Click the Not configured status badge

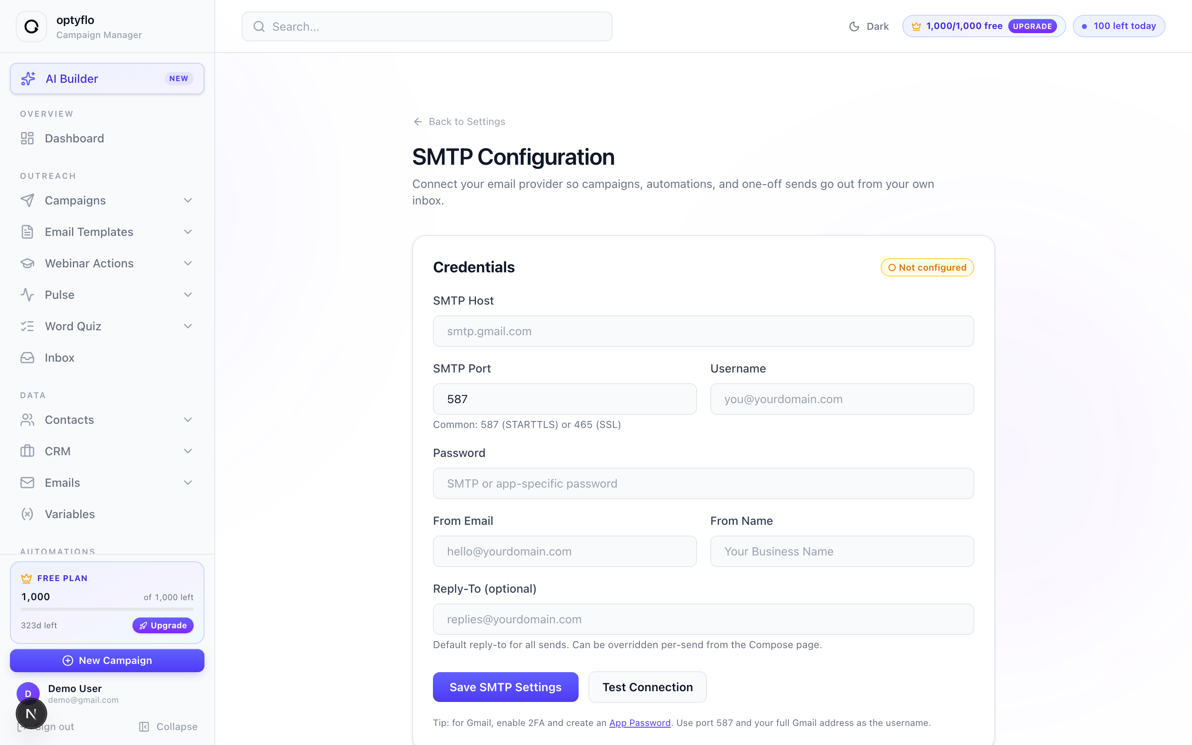click(x=927, y=267)
